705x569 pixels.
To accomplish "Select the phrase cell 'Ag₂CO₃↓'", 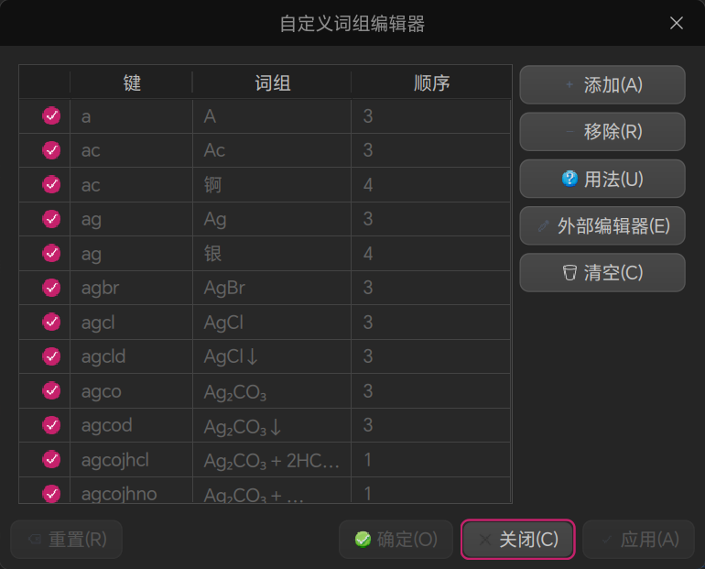I will point(272,425).
